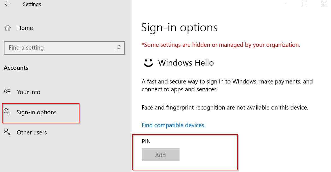Maximize the Settings window

[304, 4]
